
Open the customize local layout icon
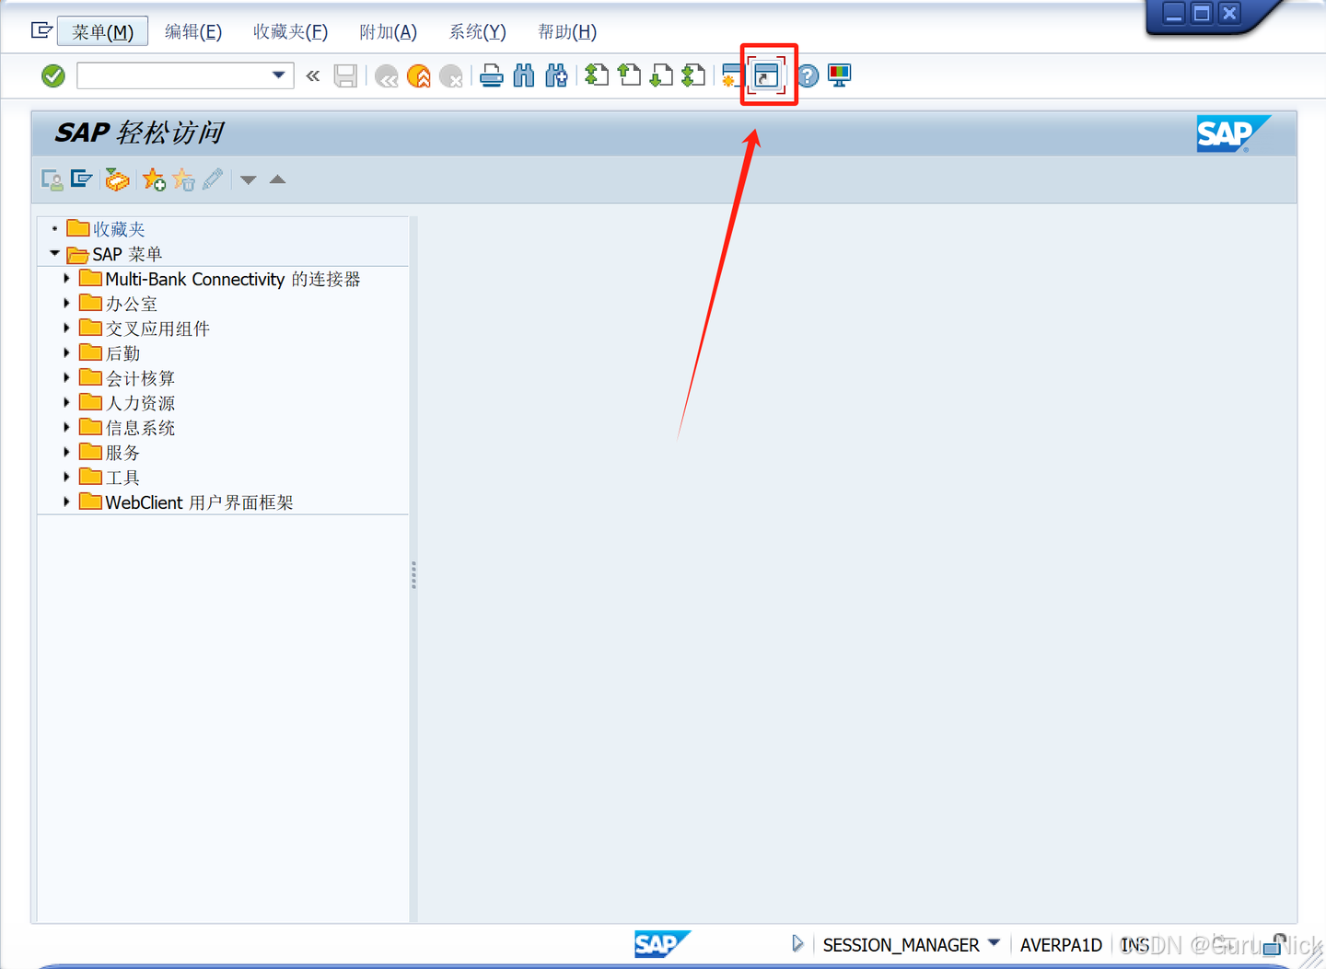click(839, 75)
